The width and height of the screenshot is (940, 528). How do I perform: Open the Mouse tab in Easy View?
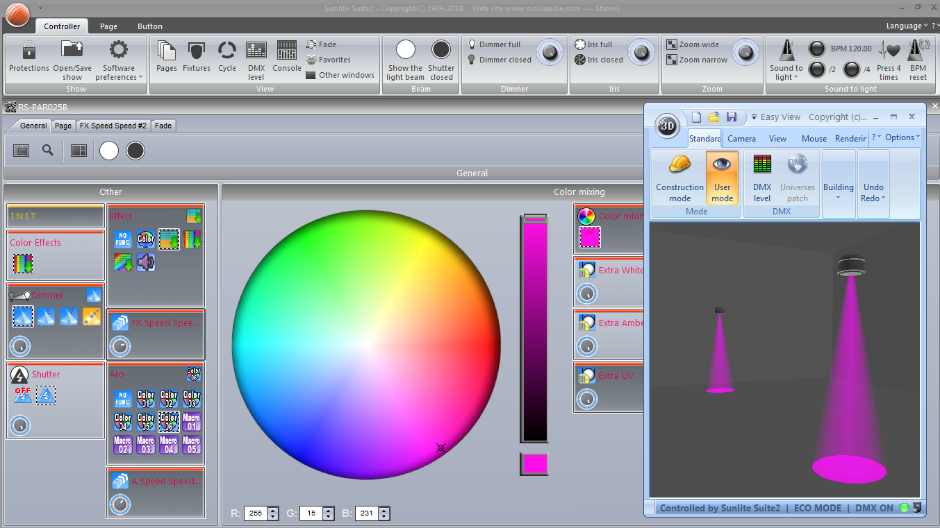(814, 138)
